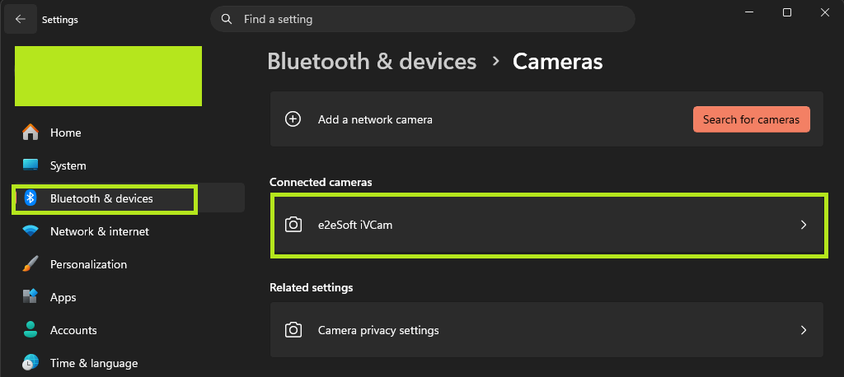Click the Accounts person icon
844x377 pixels.
[x=30, y=330]
